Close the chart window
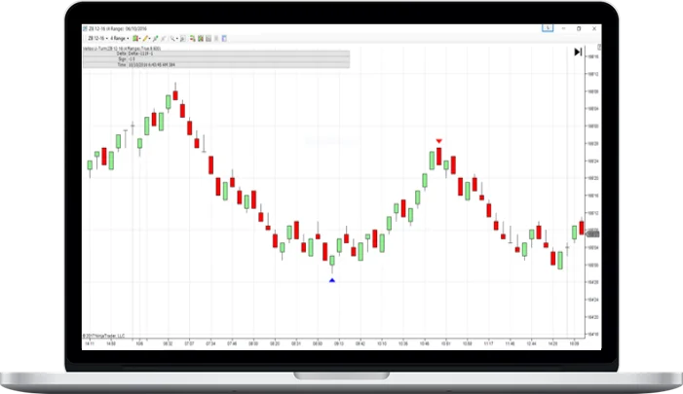Screen dimensions: 683x394 (x=594, y=29)
